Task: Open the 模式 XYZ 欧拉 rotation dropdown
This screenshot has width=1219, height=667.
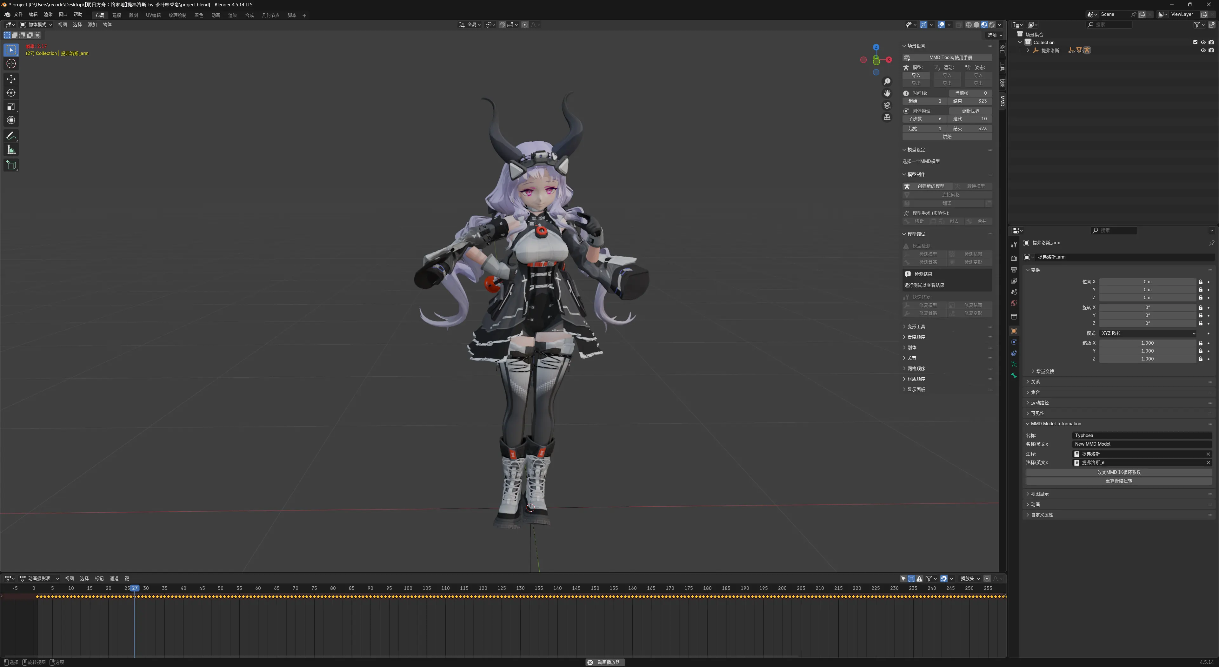Action: click(x=1148, y=333)
